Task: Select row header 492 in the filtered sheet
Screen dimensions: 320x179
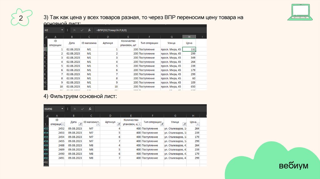Action: coord(46,158)
